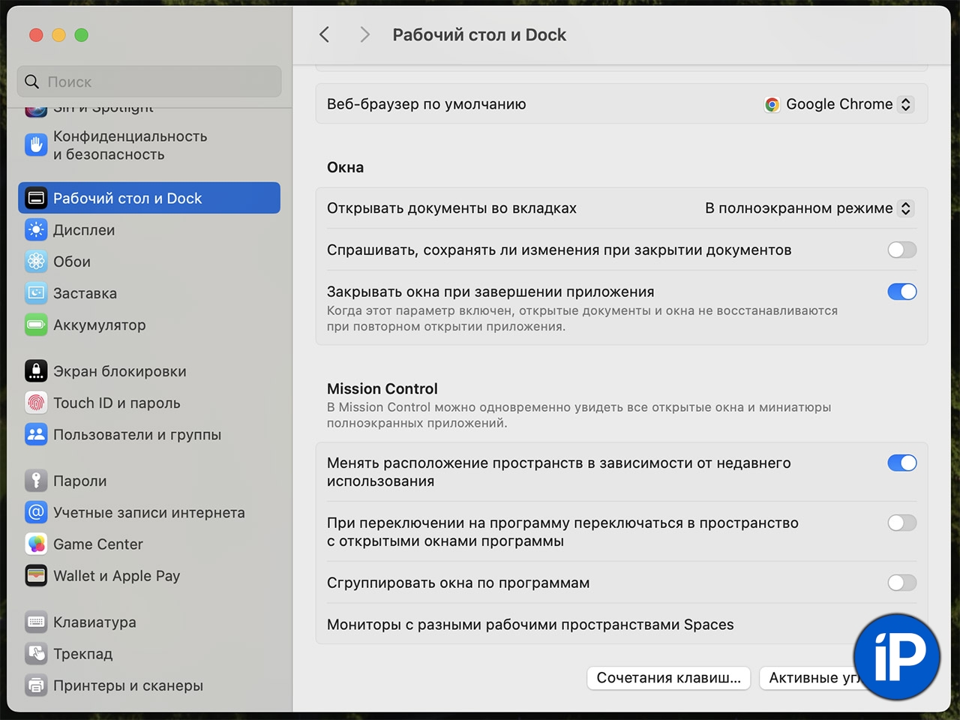Screen dimensions: 960x720
Task: Select the Пароли sidebar label
Action: click(x=80, y=481)
